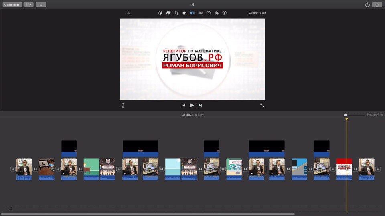Viewport: 385px width, 216px height.
Task: Select the crop tool
Action: (x=176, y=13)
